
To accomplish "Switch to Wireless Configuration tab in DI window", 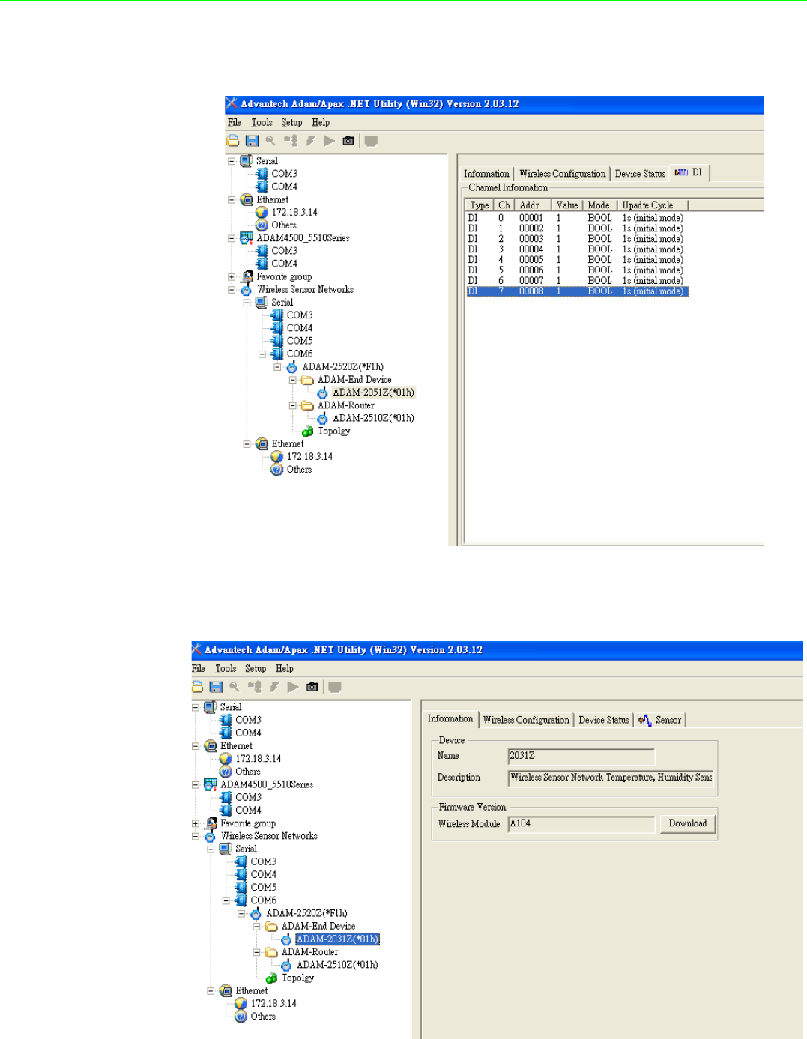I will click(563, 174).
